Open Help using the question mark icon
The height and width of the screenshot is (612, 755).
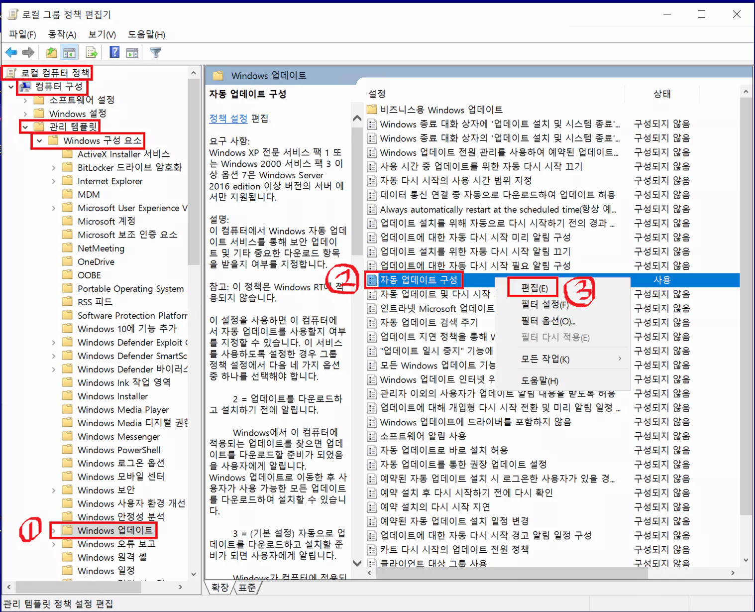click(114, 52)
